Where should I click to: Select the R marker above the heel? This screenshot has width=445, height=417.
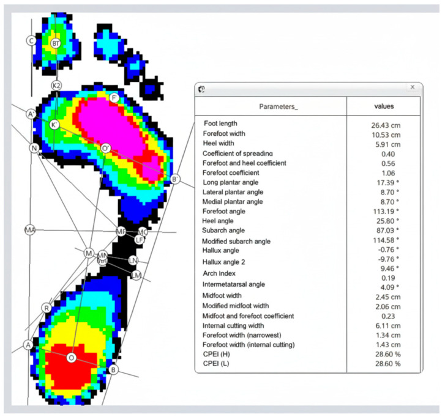click(x=47, y=308)
